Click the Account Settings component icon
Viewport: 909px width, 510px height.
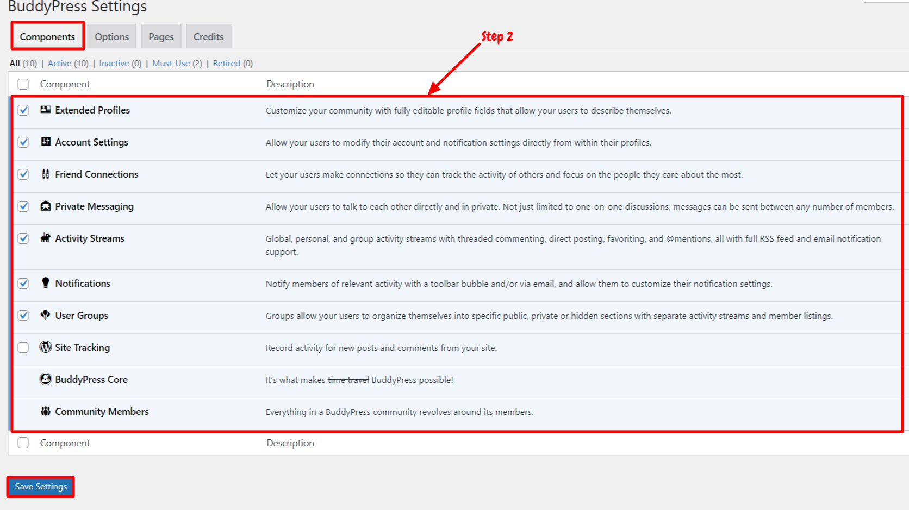click(x=46, y=142)
